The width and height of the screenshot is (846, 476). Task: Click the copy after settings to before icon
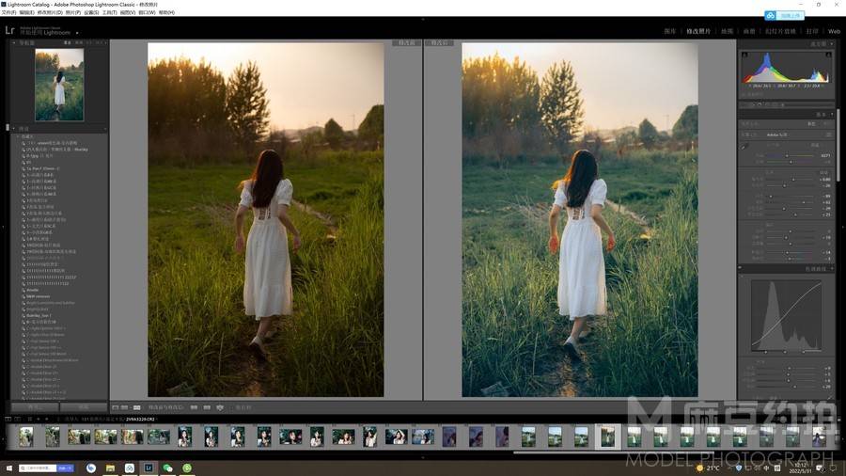(x=207, y=407)
